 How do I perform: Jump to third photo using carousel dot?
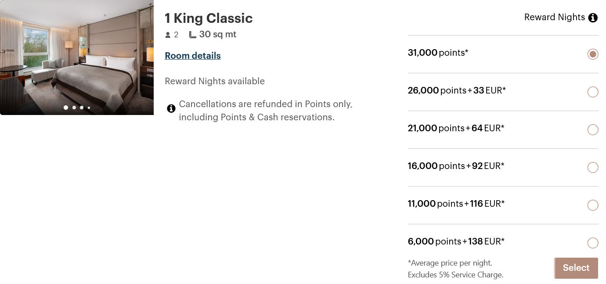tap(81, 108)
